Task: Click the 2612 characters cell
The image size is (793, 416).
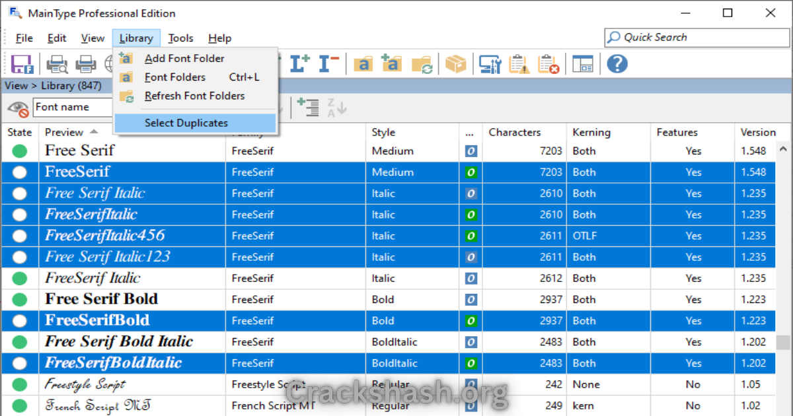Action: point(550,278)
